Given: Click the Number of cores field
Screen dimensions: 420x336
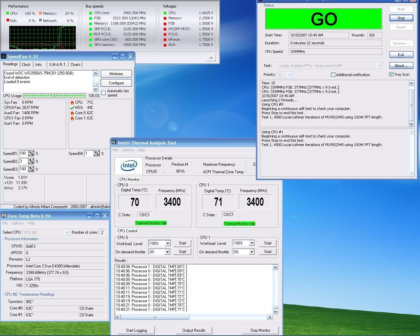Looking at the screenshot, I should (102, 232).
